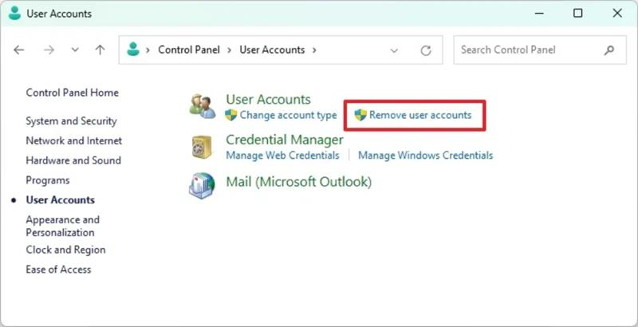Click Manage Windows Credentials
Viewport: 638px width, 327px height.
pyautogui.click(x=425, y=156)
